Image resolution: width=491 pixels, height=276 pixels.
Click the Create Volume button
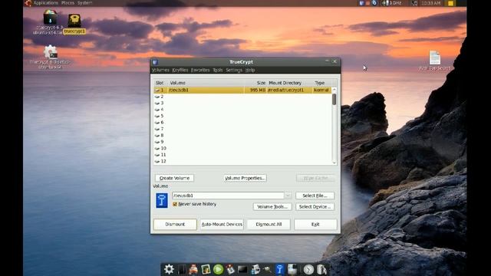tap(174, 178)
